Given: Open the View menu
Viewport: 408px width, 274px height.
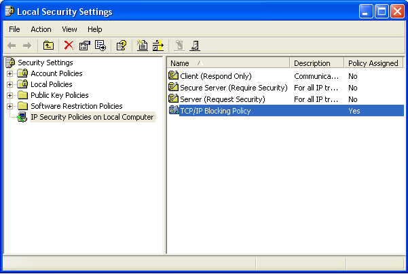Looking at the screenshot, I should [69, 29].
